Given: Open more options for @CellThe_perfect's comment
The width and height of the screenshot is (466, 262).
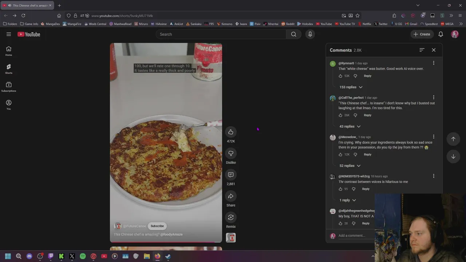Looking at the screenshot, I should pyautogui.click(x=434, y=98).
